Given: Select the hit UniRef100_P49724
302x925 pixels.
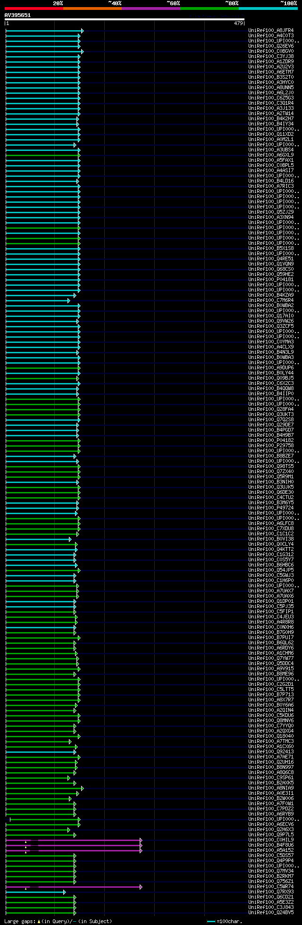Looking at the screenshot, I should 271,508.
